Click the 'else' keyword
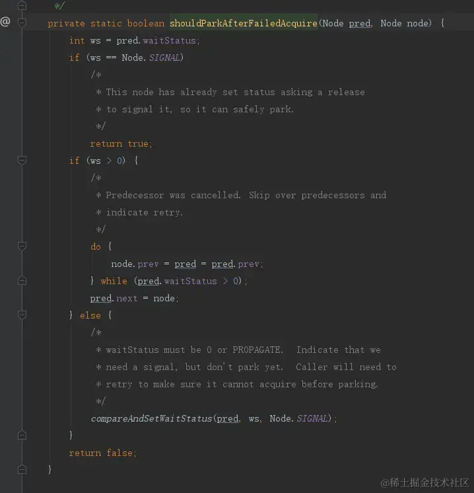 [x=90, y=315]
